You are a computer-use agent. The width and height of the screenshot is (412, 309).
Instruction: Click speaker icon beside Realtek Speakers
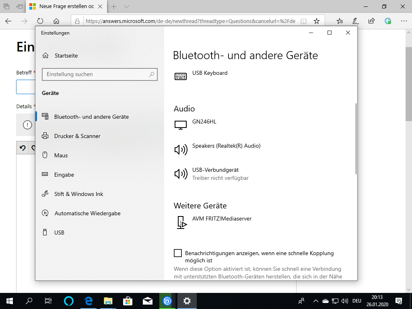(181, 150)
